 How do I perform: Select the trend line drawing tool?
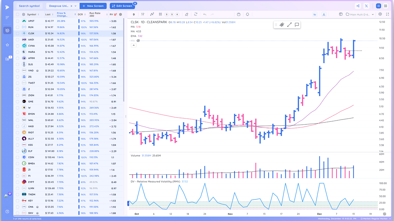click(x=289, y=25)
